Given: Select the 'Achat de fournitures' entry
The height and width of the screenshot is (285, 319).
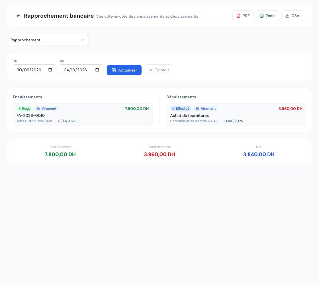Looking at the screenshot, I should (189, 115).
